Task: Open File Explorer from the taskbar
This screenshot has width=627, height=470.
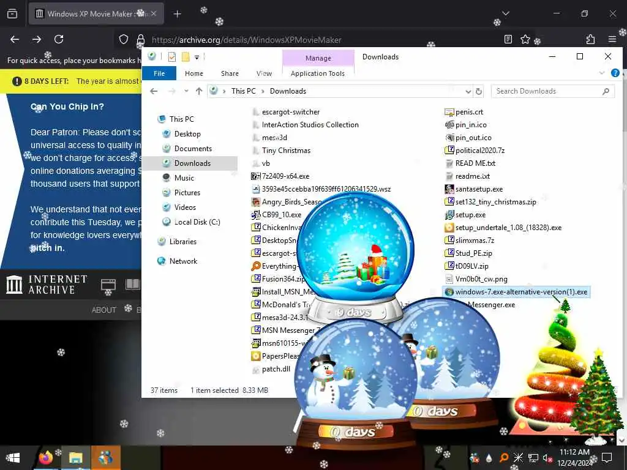Action: coord(75,458)
